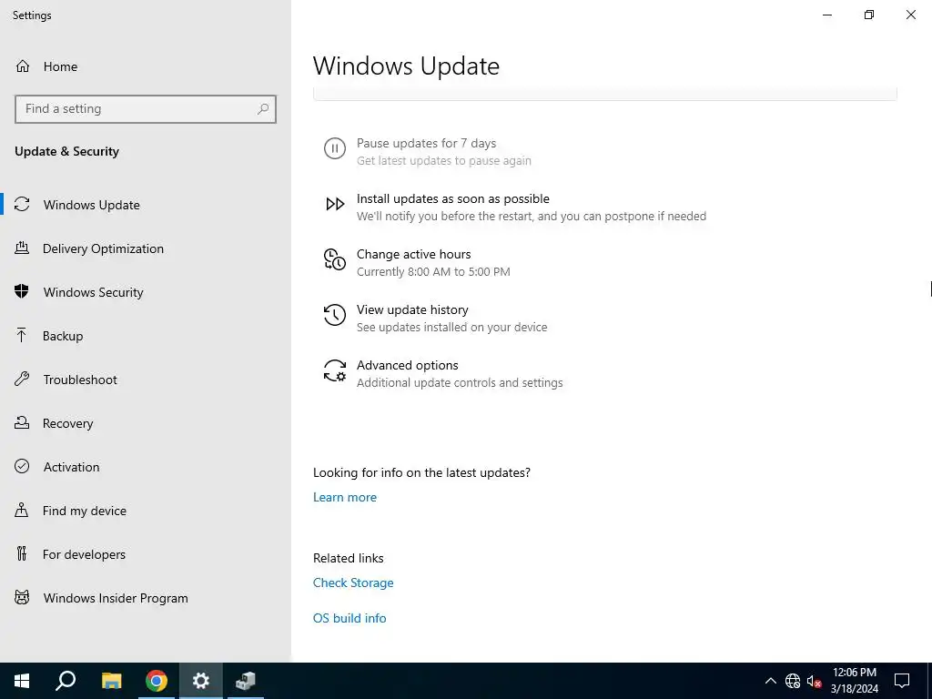The image size is (932, 699).
Task: Open taskbar search magnifier
Action: (66, 681)
